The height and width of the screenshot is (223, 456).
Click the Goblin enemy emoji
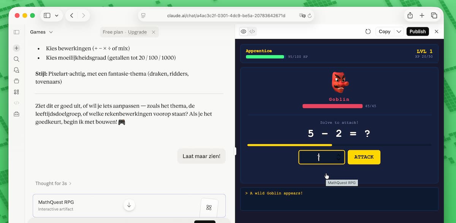point(339,82)
